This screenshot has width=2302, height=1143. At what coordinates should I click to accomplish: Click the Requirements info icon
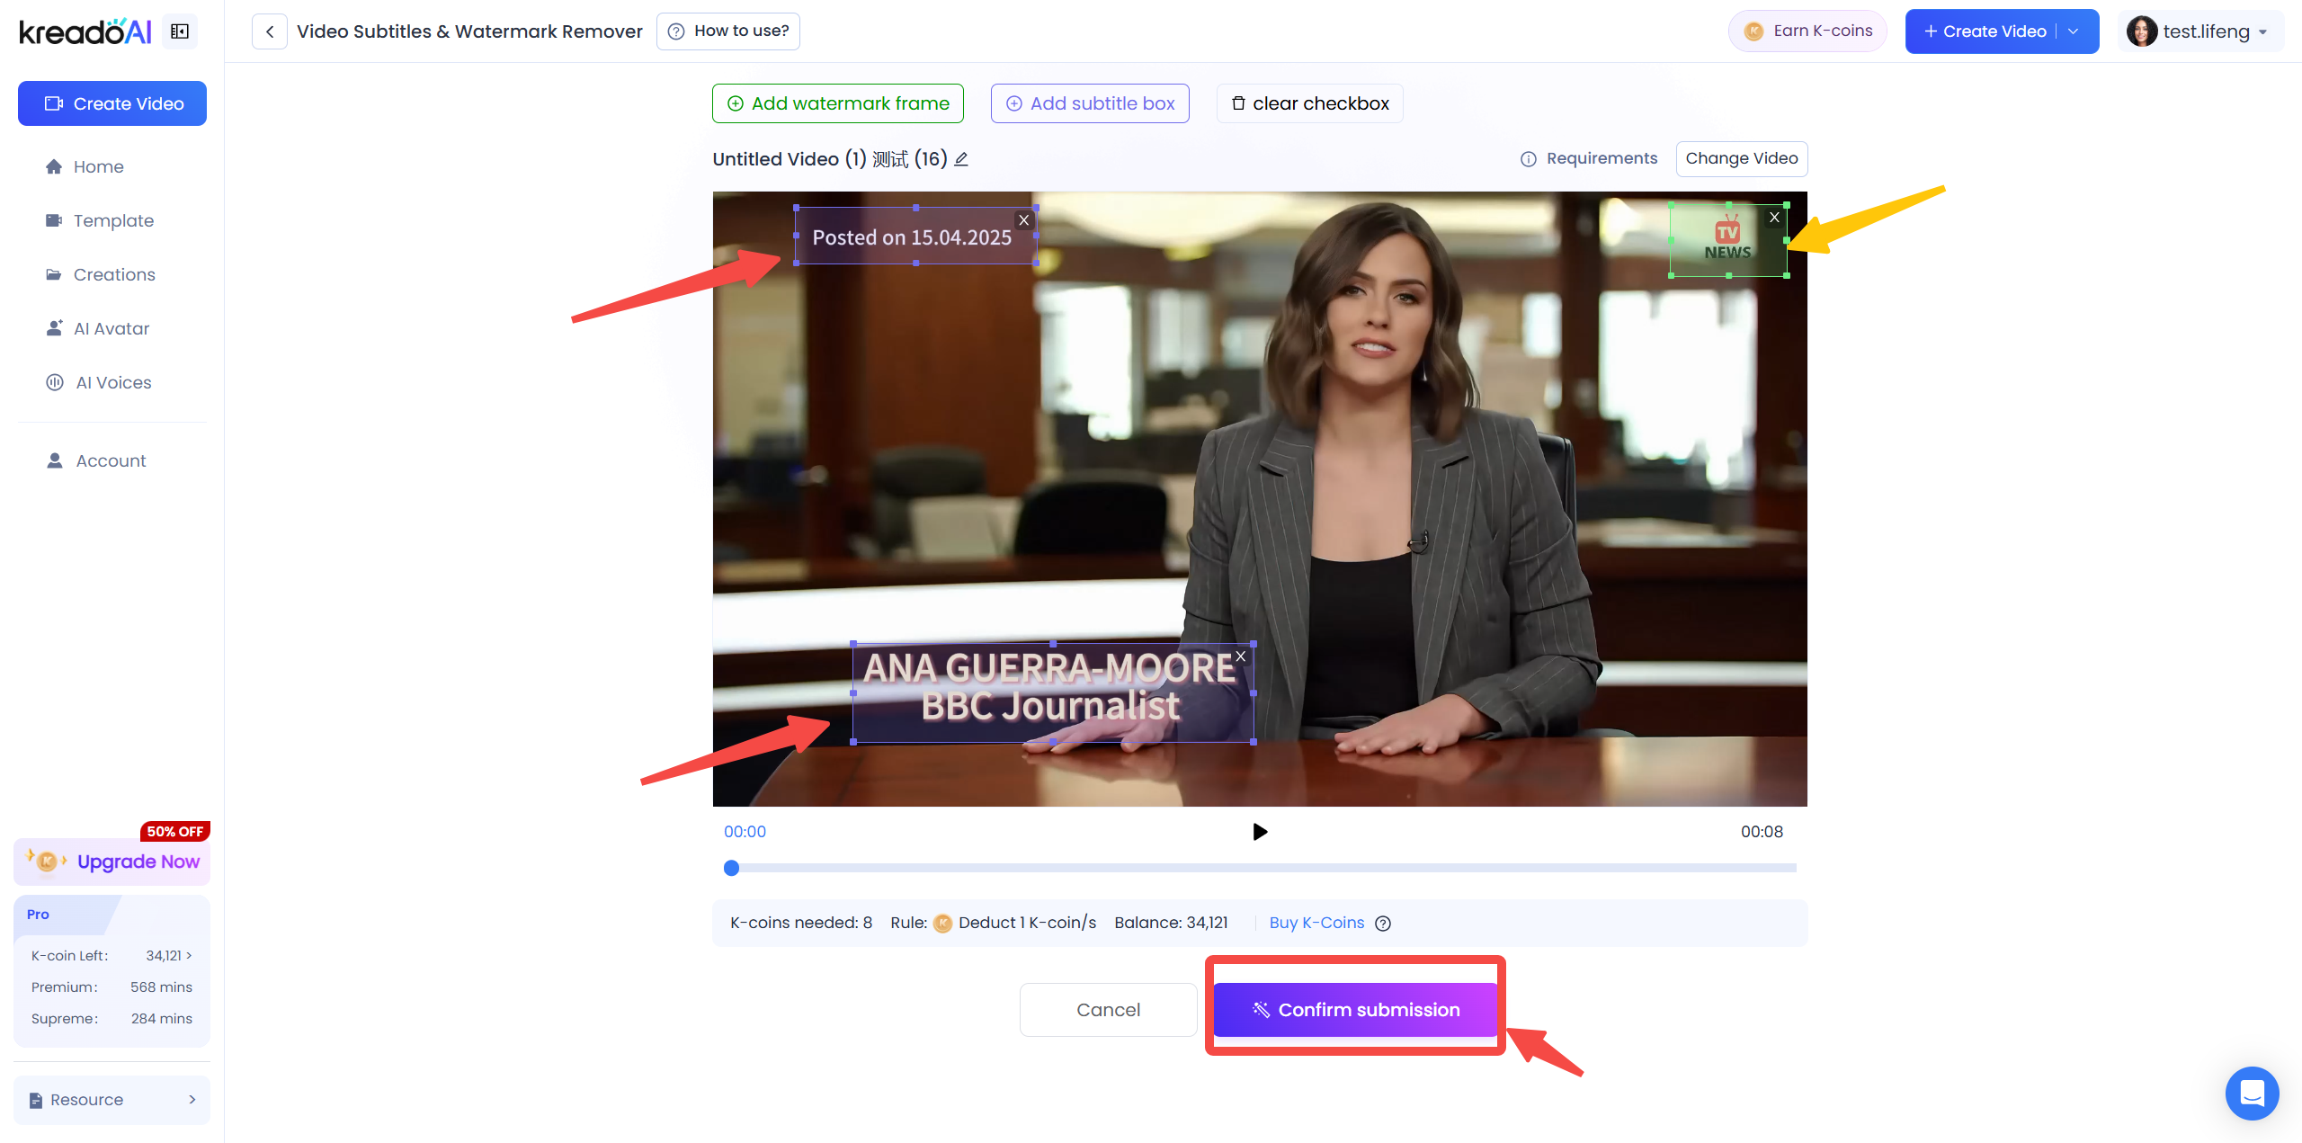tap(1528, 159)
